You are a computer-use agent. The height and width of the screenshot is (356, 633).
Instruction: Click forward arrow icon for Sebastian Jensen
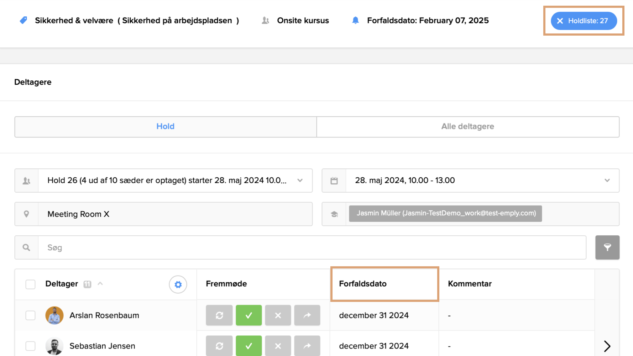tap(307, 346)
